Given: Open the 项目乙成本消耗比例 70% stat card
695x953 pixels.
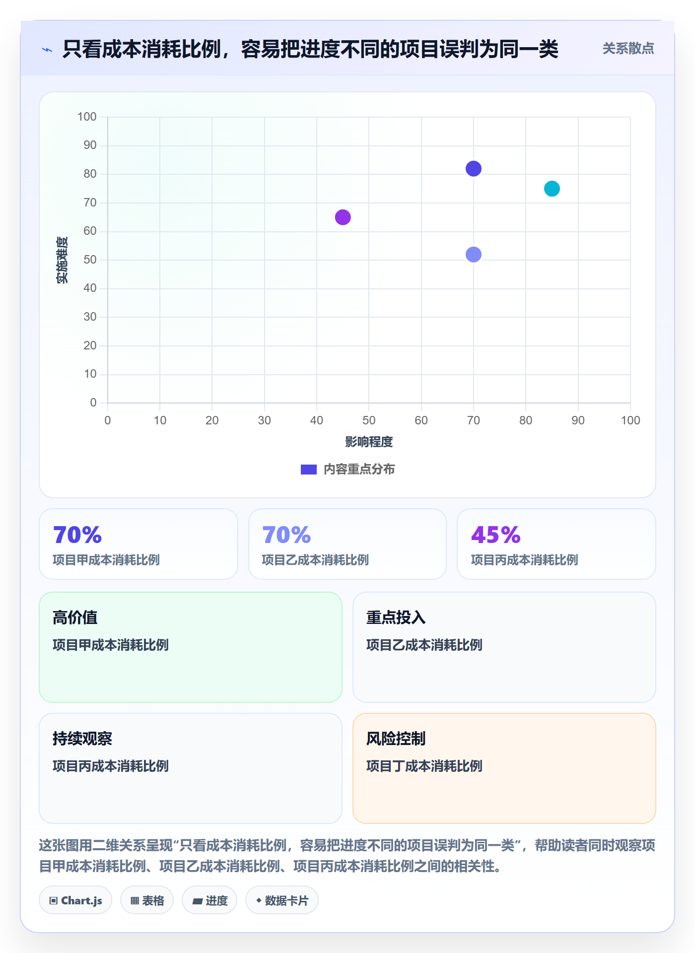Looking at the screenshot, I should point(347,544).
